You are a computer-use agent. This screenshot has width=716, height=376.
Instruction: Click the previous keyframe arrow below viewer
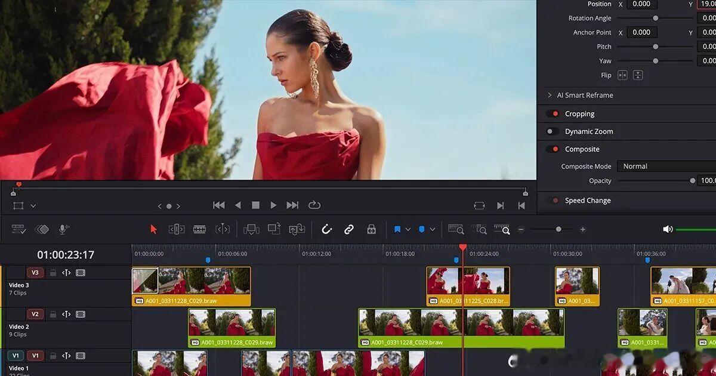tap(159, 206)
